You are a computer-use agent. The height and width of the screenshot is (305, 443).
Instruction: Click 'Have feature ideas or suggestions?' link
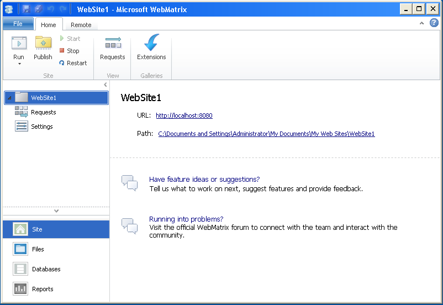[x=204, y=179]
